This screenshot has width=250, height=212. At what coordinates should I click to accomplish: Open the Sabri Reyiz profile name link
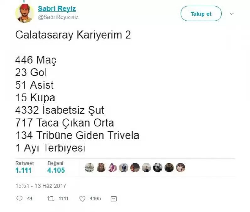tap(57, 9)
